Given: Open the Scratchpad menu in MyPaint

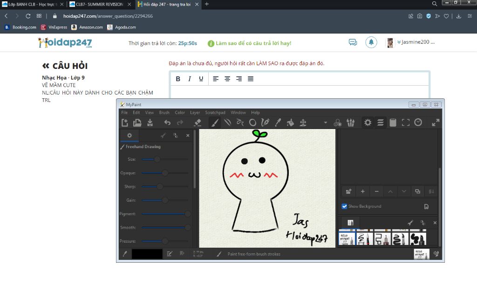Looking at the screenshot, I should coord(215,113).
